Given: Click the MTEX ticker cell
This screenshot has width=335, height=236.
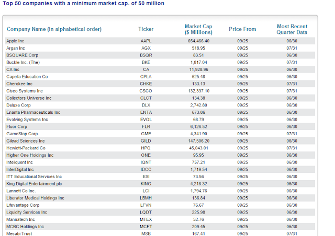Looking at the screenshot, I should pos(146,220).
